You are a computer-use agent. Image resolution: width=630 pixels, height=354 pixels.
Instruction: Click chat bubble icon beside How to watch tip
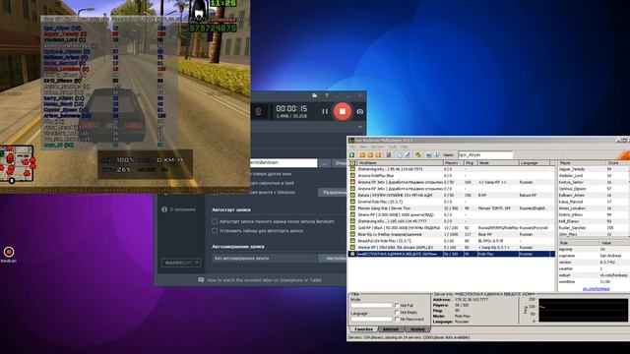[201, 279]
